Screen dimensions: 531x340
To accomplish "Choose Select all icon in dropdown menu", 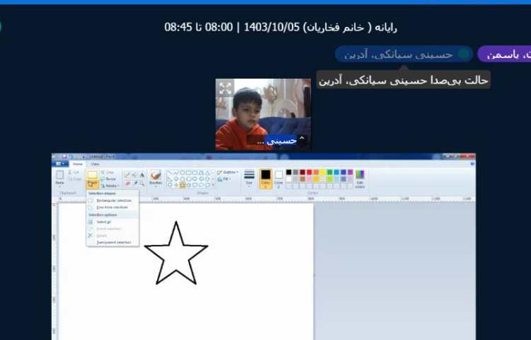I will [91, 222].
